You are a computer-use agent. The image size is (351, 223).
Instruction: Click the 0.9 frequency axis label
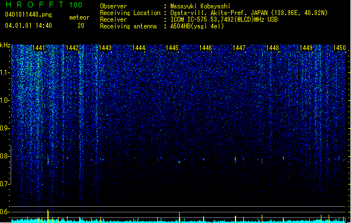(x=4, y=128)
